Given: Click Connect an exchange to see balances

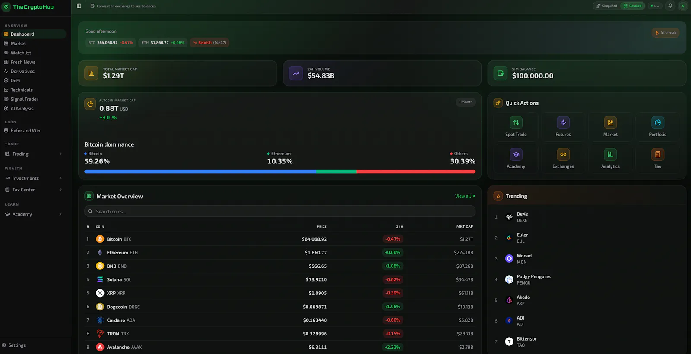Looking at the screenshot, I should [x=123, y=6].
